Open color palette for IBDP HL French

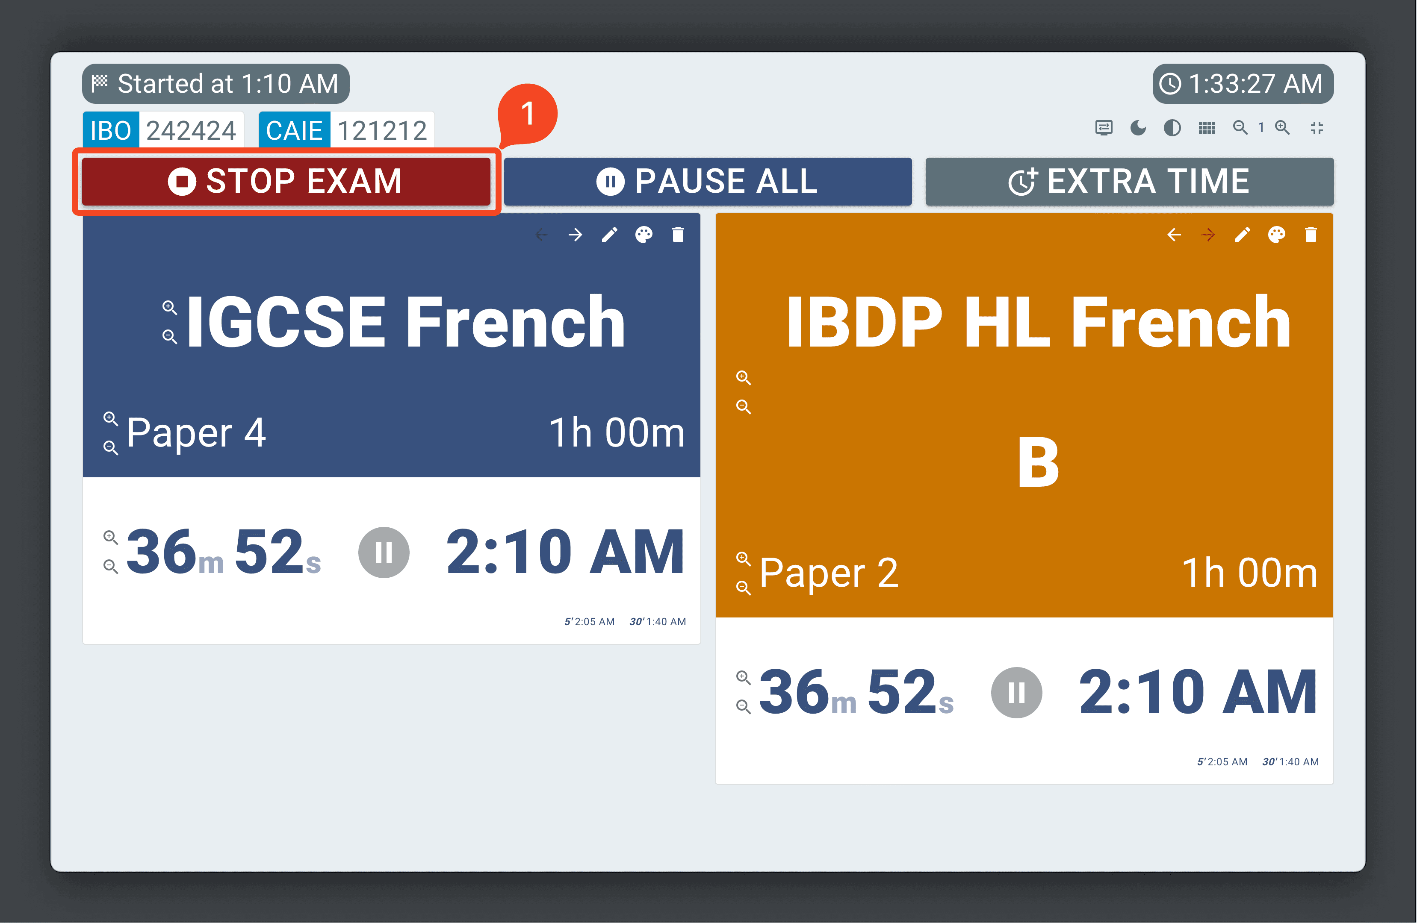point(1276,235)
